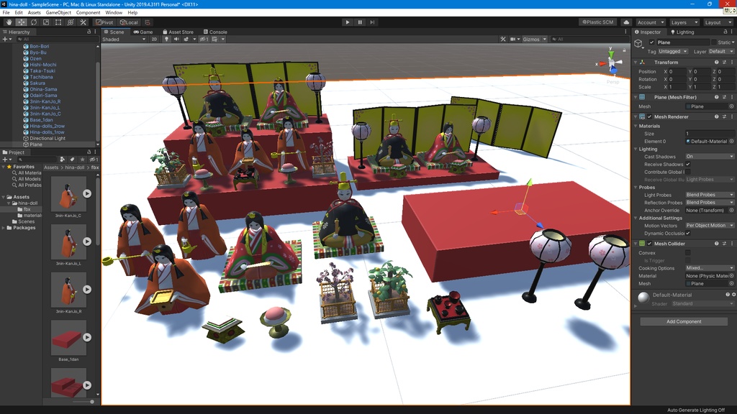Toggle Dynamic Occlusion checkbox
This screenshot has height=414, width=737.
click(x=688, y=234)
